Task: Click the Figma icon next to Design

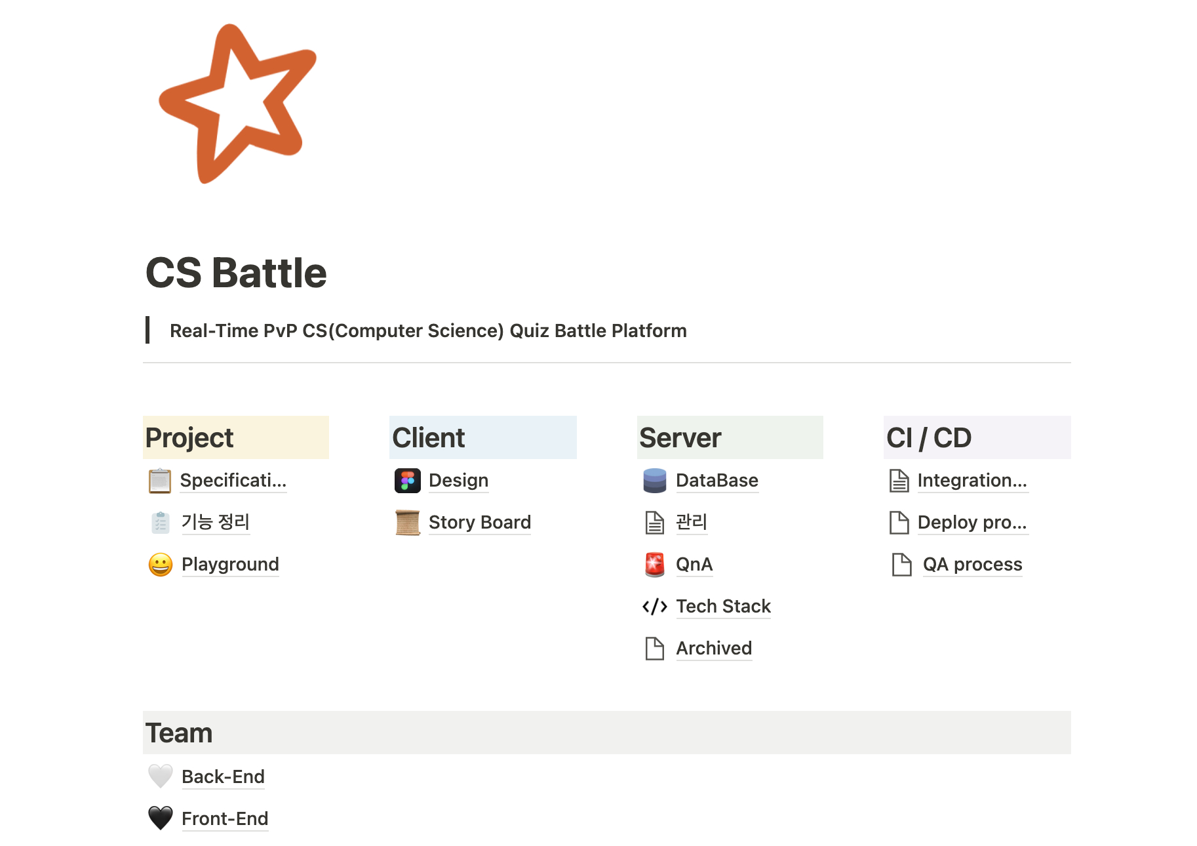Action: click(406, 480)
